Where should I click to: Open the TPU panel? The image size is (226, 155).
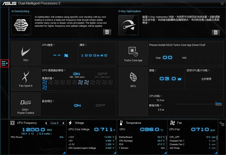point(26,54)
